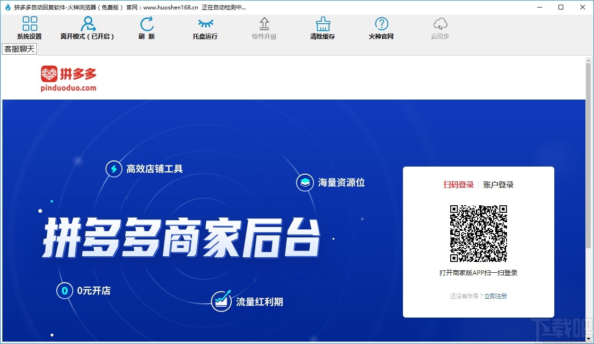594x344 pixels.
Task: Switch to 账户登录 account login mode
Action: pos(498,185)
